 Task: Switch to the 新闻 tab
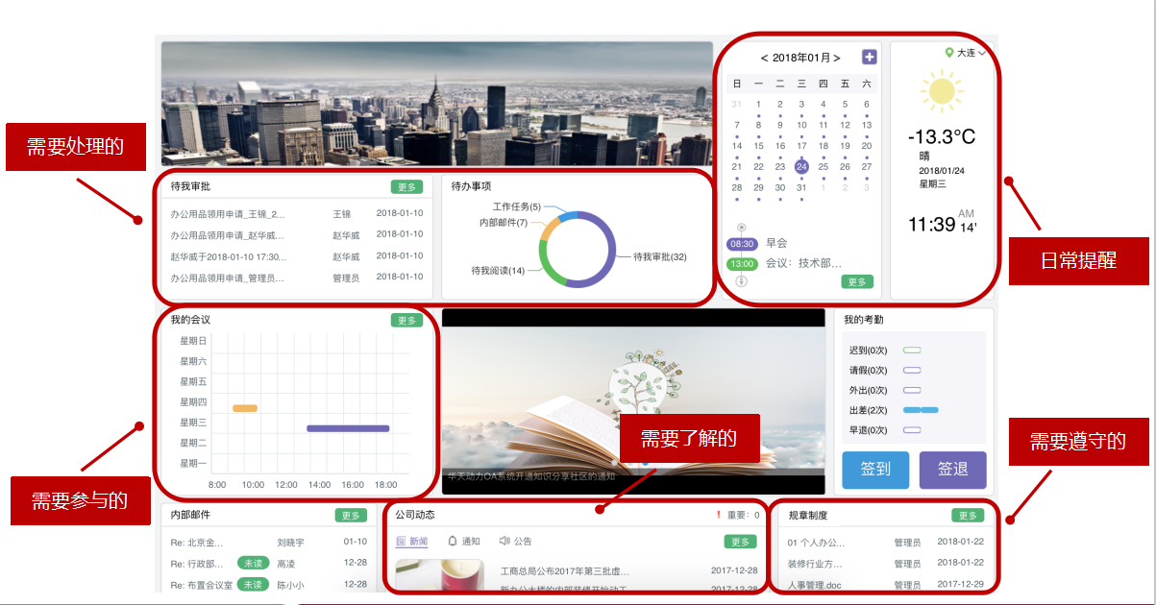pyautogui.click(x=413, y=542)
